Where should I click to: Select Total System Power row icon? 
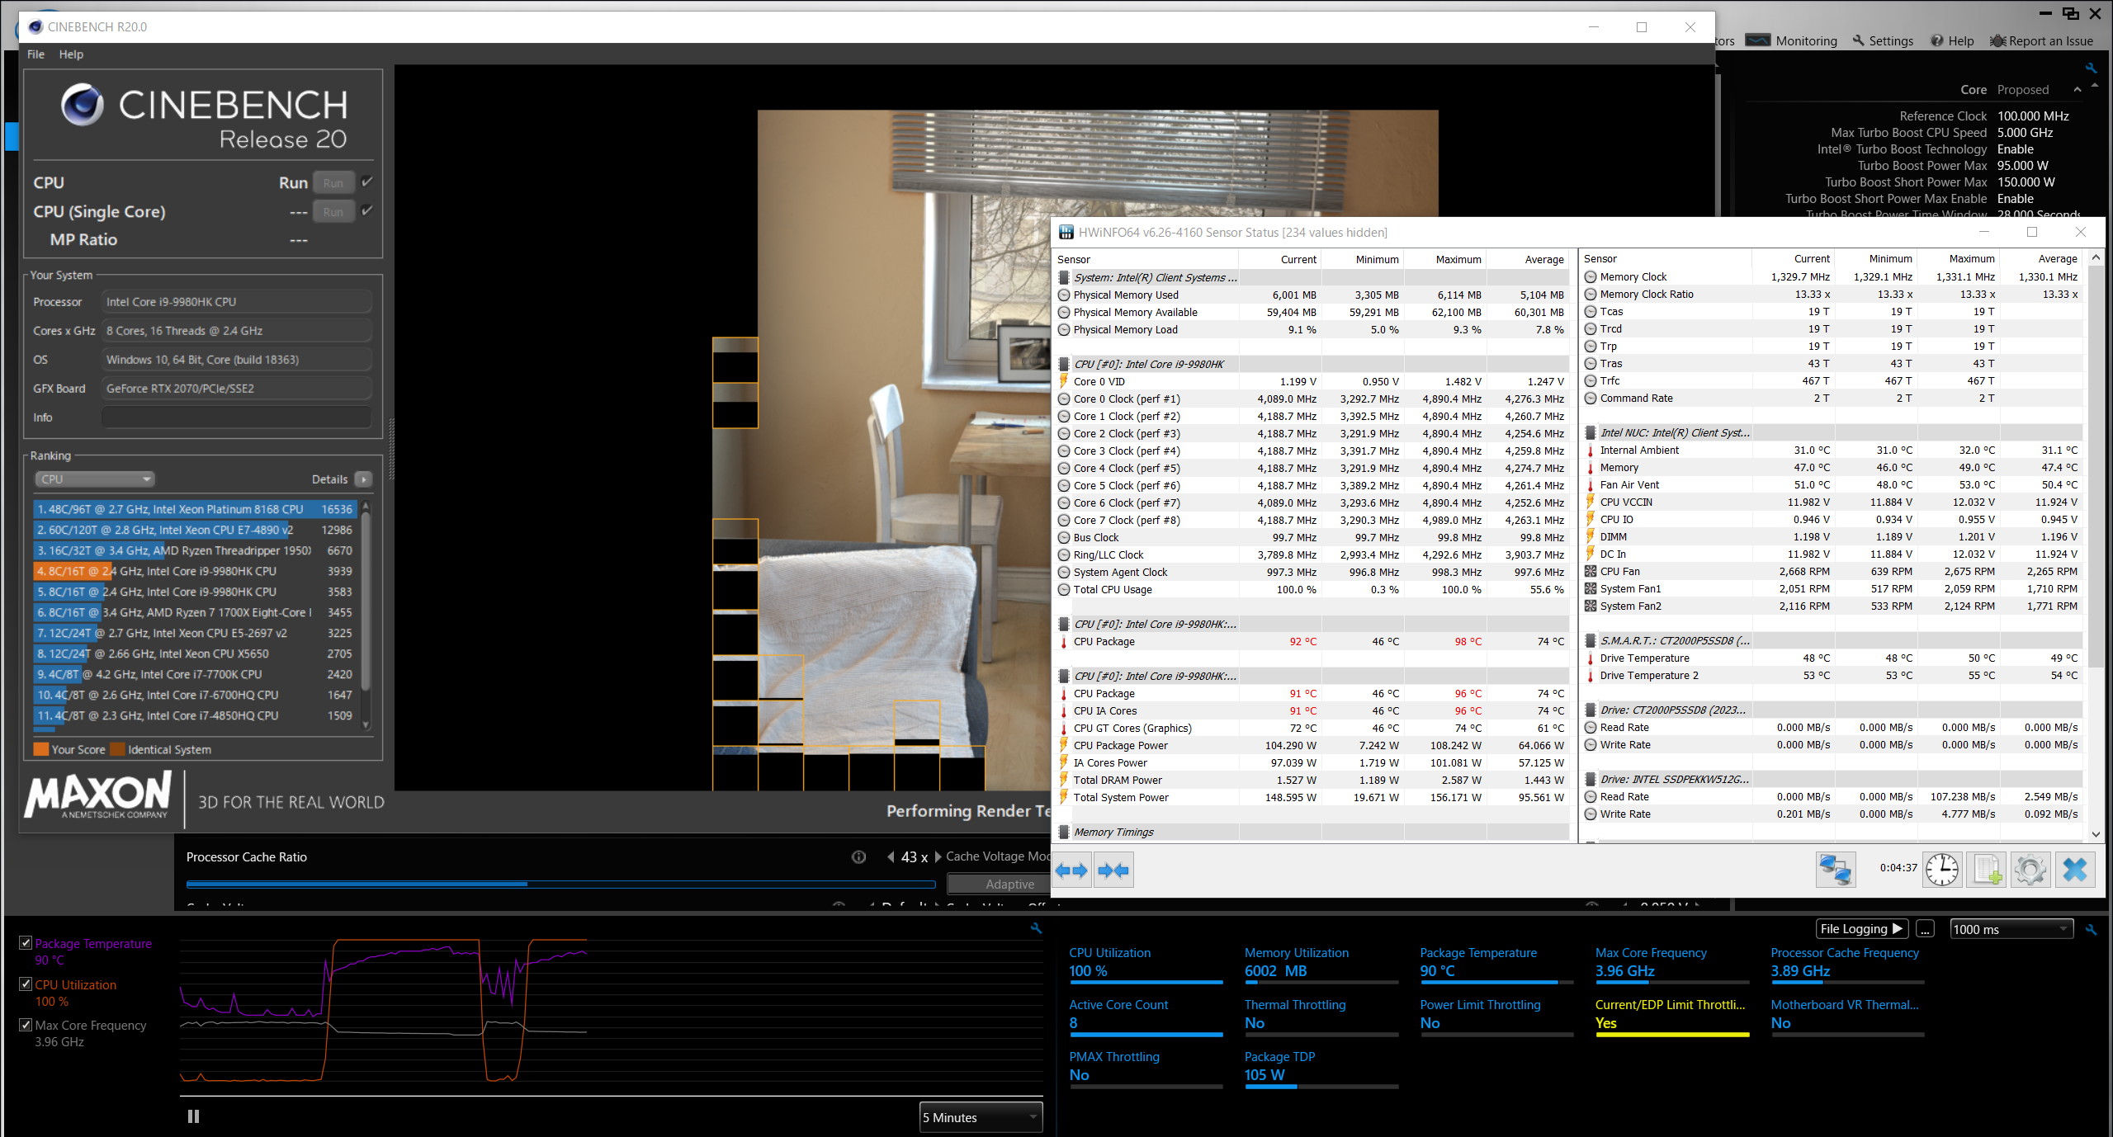(x=1064, y=798)
